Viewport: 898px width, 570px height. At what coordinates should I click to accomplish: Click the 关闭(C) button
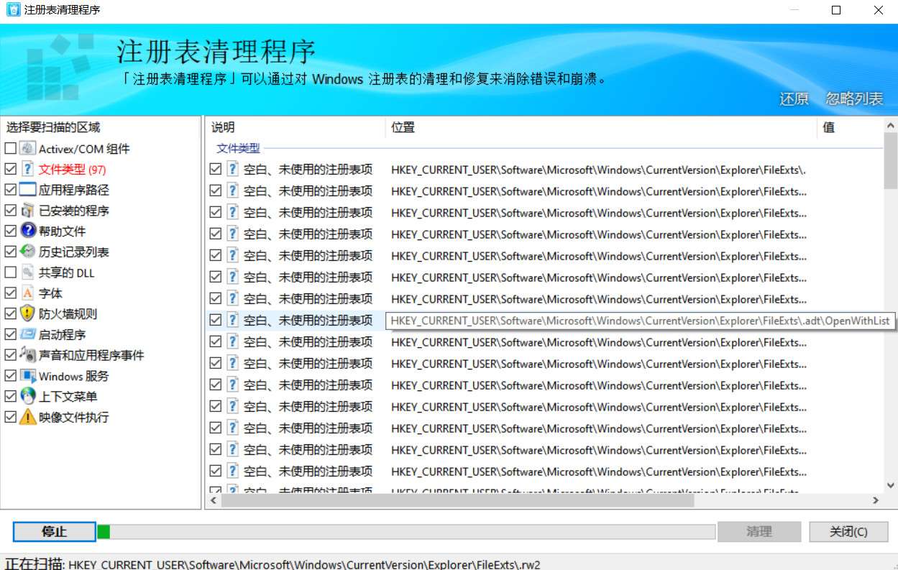click(848, 532)
